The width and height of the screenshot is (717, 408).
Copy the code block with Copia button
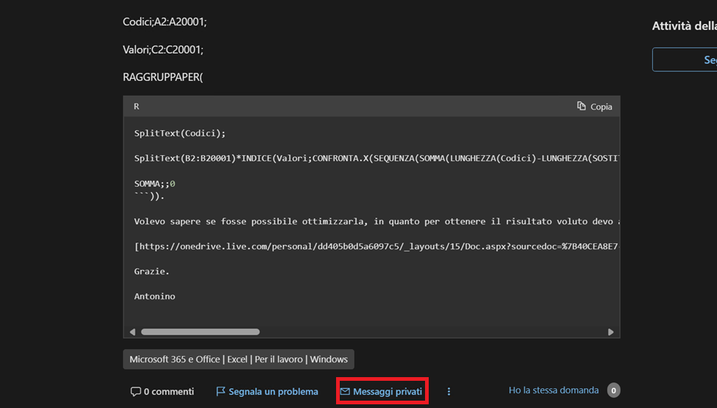click(594, 107)
